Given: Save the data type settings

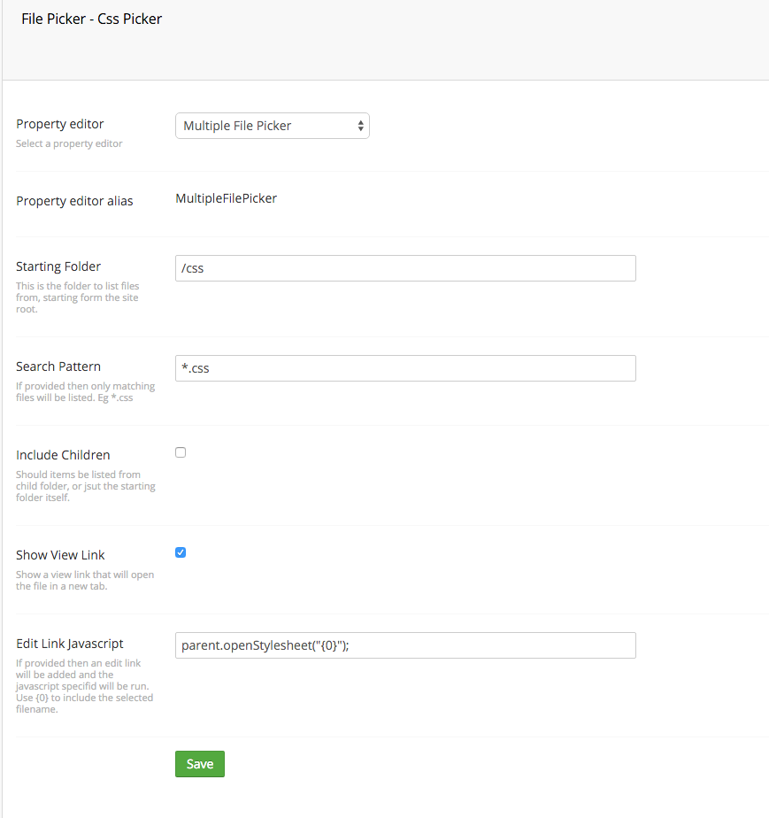Looking at the screenshot, I should pos(200,764).
